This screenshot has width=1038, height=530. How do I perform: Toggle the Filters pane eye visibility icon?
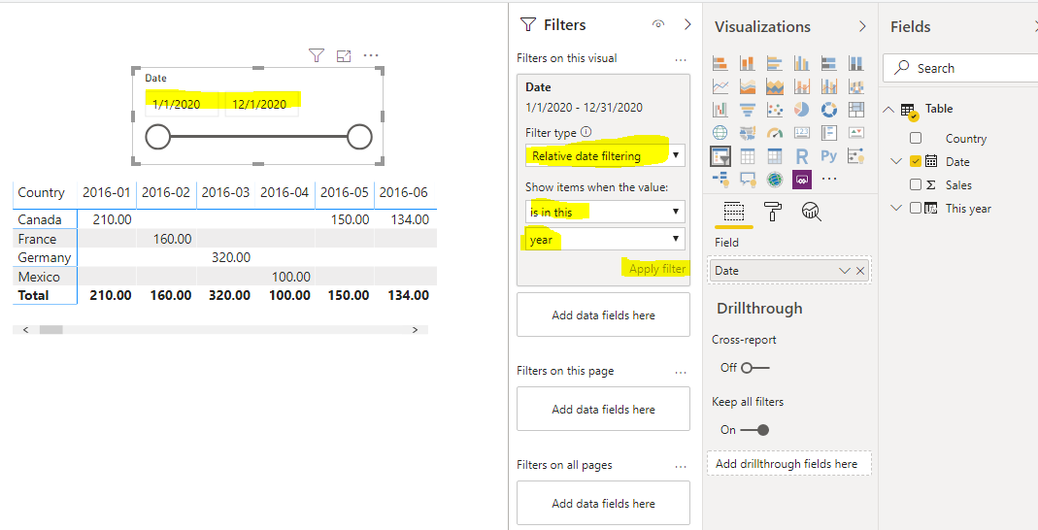pos(658,24)
